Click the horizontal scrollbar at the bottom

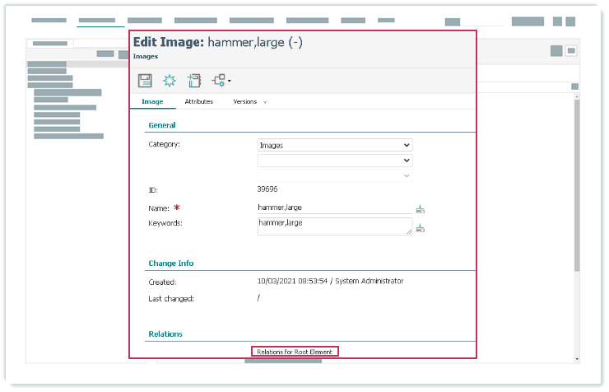[x=272, y=361]
